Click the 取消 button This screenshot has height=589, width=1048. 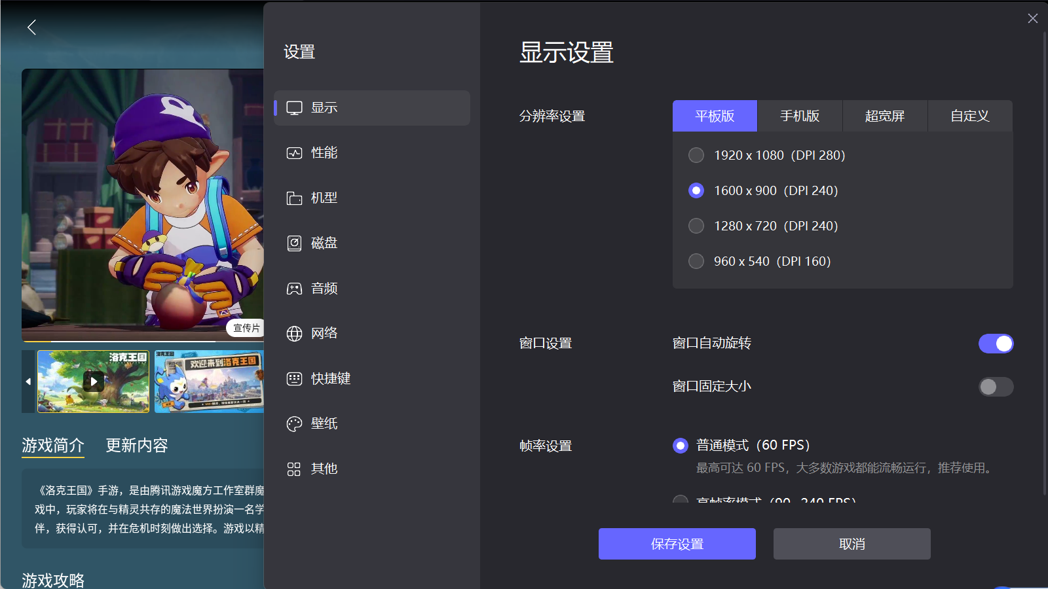(x=852, y=544)
